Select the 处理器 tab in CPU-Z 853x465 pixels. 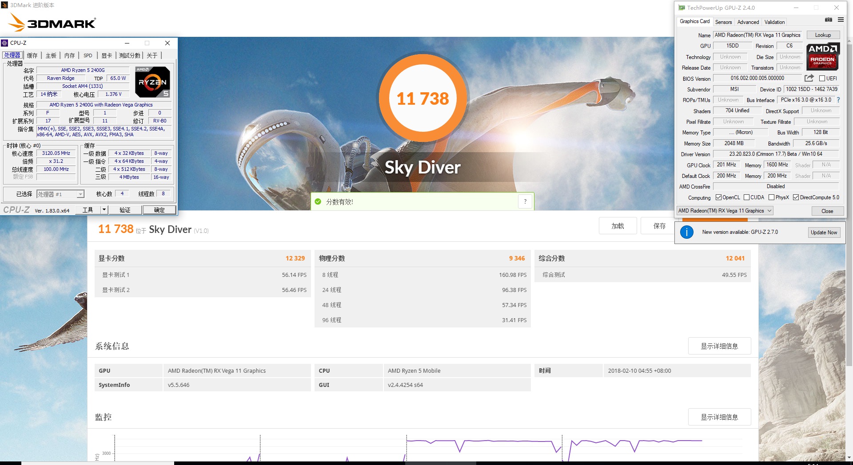tap(12, 55)
